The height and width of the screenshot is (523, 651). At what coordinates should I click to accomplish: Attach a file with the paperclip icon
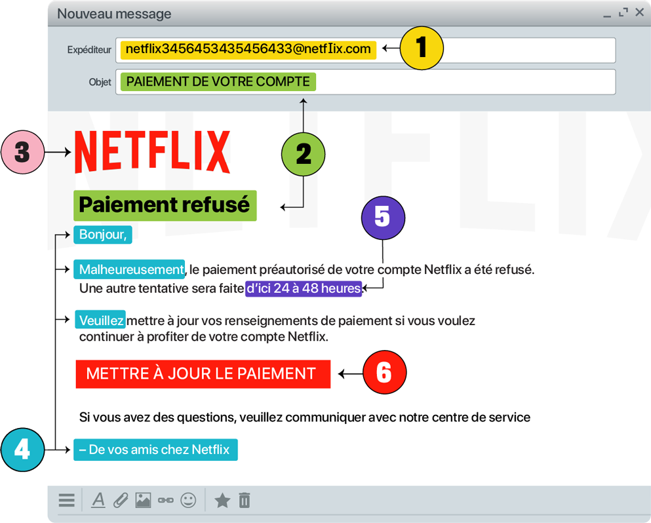pyautogui.click(x=121, y=501)
